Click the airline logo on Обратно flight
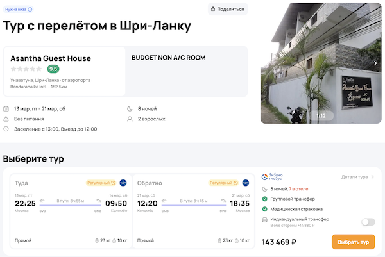 [246, 183]
